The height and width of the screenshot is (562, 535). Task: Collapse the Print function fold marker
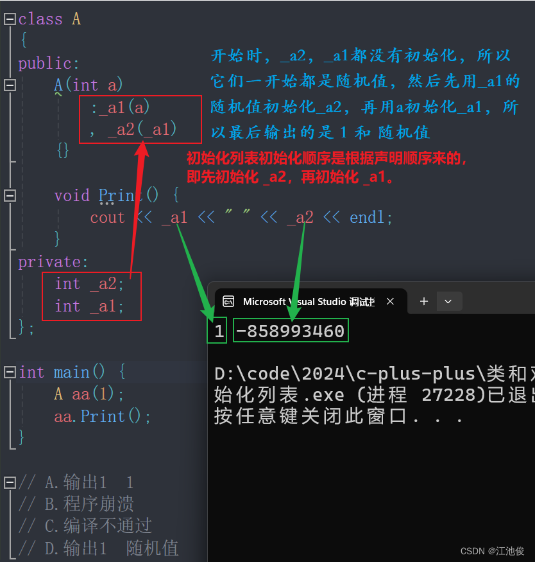(x=9, y=195)
